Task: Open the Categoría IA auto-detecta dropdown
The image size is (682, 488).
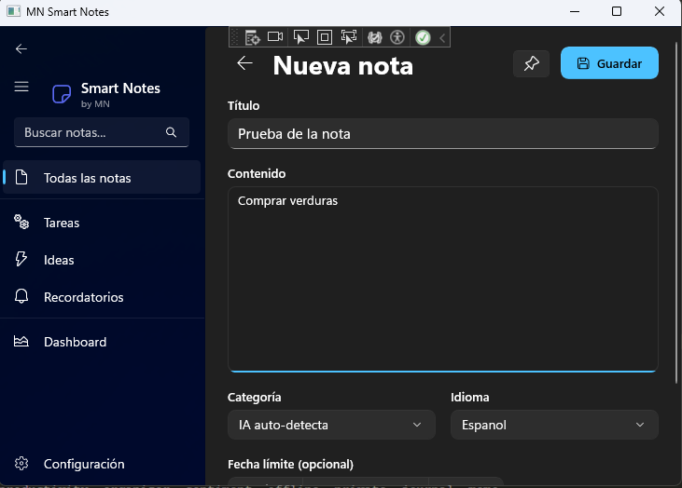Action: point(331,425)
